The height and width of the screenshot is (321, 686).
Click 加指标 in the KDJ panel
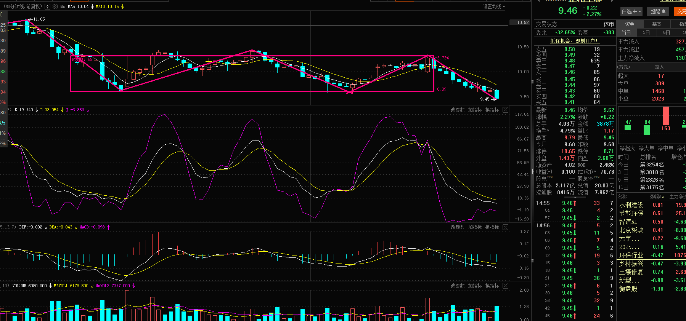tap(475, 110)
